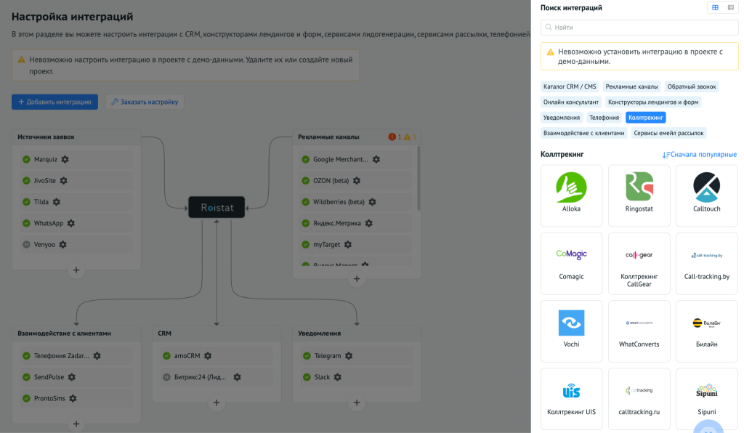Add integration to Взаимодействие с клиентами block
744x433 pixels.
76,424
